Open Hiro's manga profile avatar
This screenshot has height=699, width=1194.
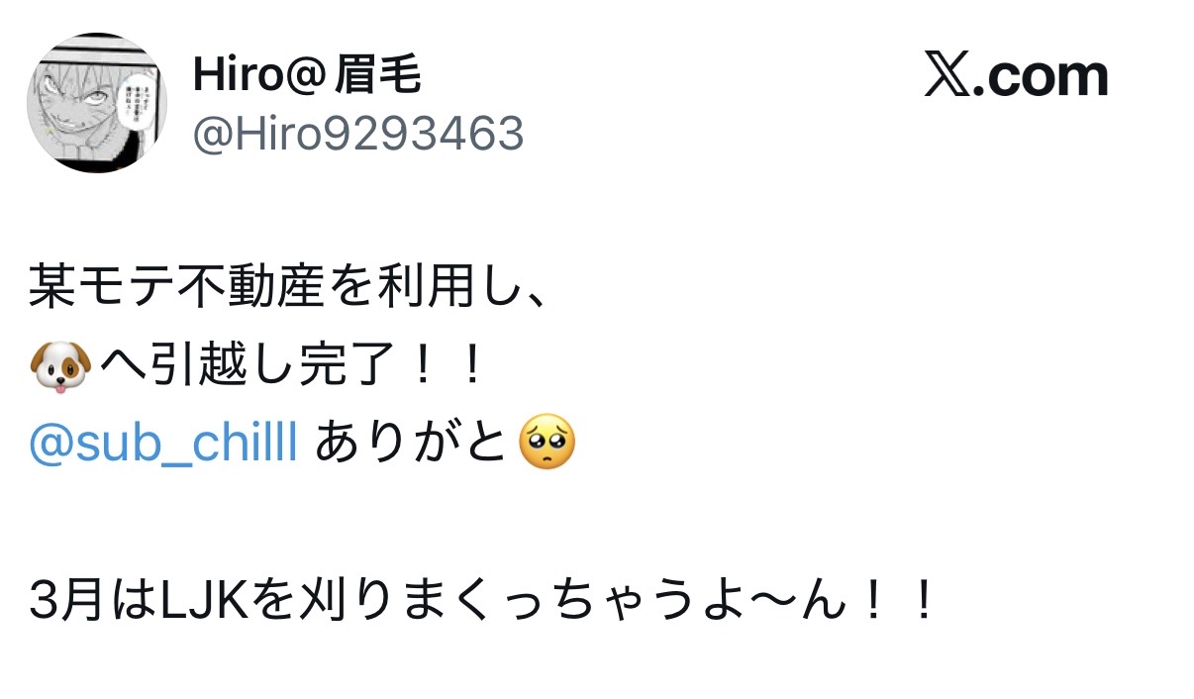(x=97, y=103)
